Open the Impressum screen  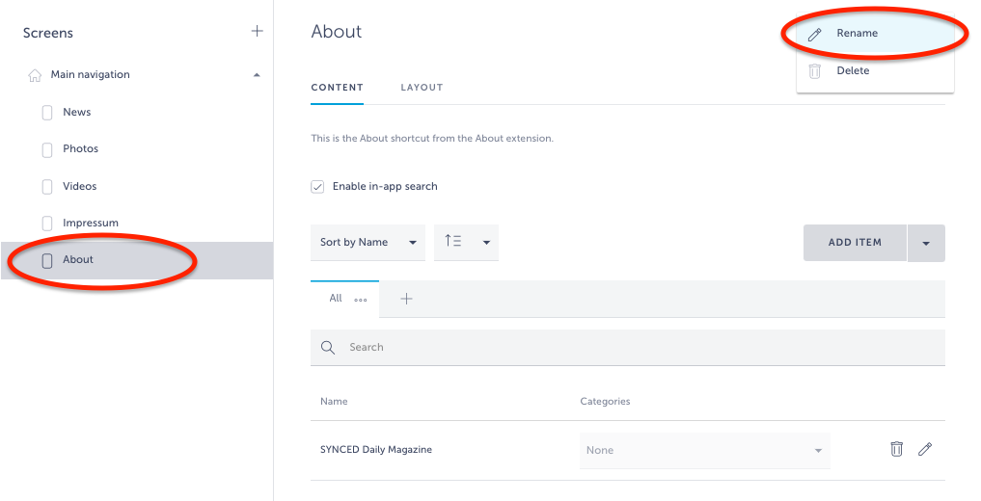91,223
